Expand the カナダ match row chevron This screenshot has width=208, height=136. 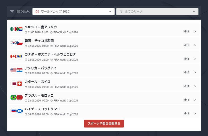point(195,59)
